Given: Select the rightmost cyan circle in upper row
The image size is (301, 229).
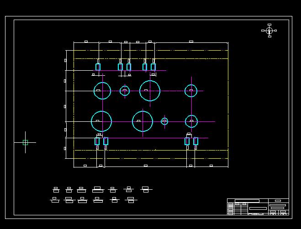Looking at the screenshot, I should pos(191,91).
